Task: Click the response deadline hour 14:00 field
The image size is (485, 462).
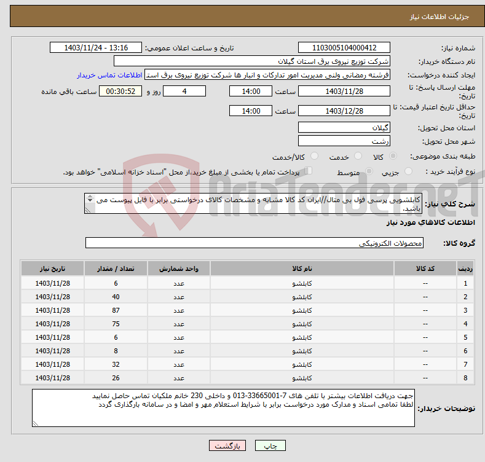Action: coord(251,91)
